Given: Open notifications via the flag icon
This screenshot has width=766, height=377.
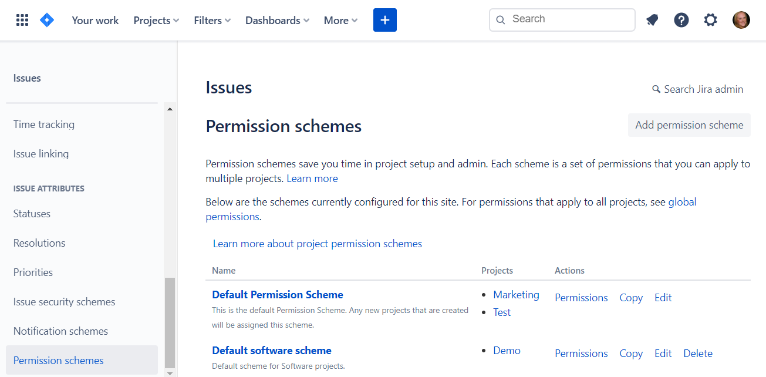Looking at the screenshot, I should (x=652, y=19).
